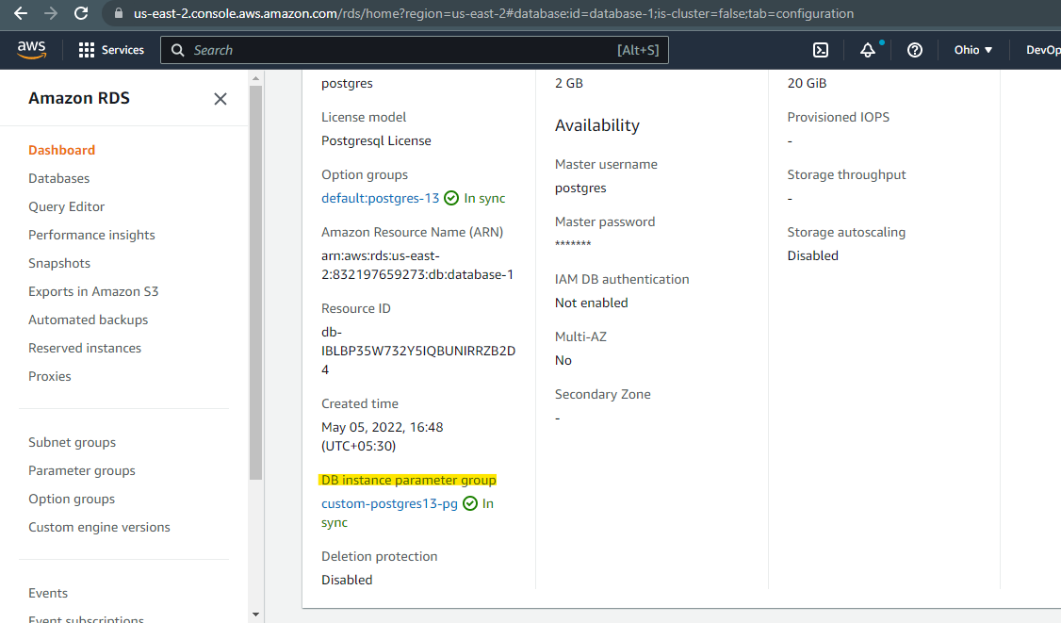Open the notifications bell
Viewport: 1061px width, 623px height.
pyautogui.click(x=867, y=50)
